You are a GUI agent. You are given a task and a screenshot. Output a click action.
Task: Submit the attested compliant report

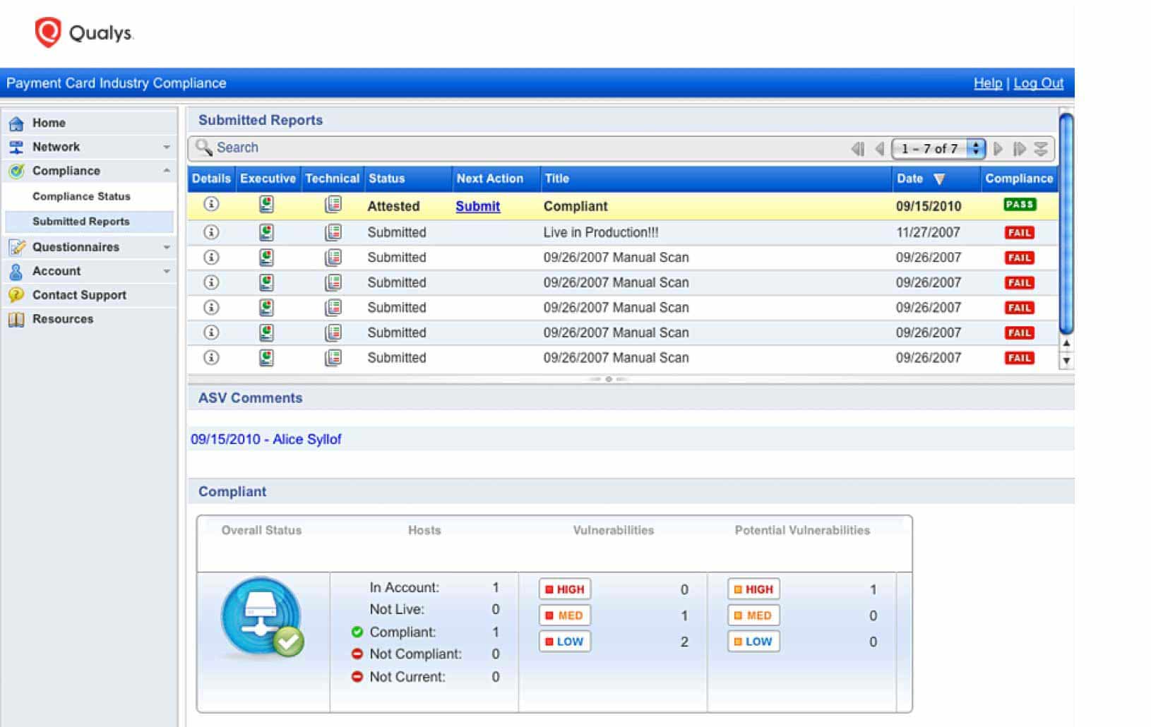pyautogui.click(x=477, y=206)
